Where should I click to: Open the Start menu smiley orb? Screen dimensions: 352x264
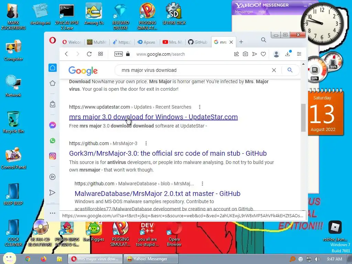coord(9,258)
